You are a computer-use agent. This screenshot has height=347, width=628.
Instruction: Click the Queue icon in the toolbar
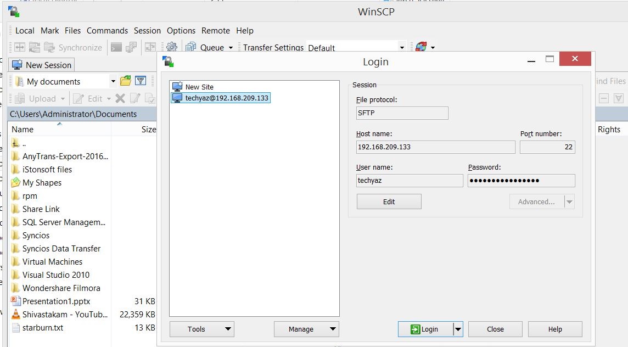click(191, 47)
